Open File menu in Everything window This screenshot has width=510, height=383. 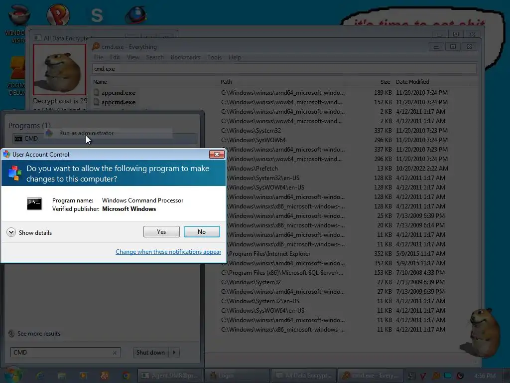coord(99,57)
